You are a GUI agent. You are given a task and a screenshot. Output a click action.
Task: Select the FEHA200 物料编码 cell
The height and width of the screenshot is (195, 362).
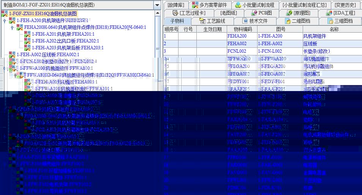click(x=242, y=36)
